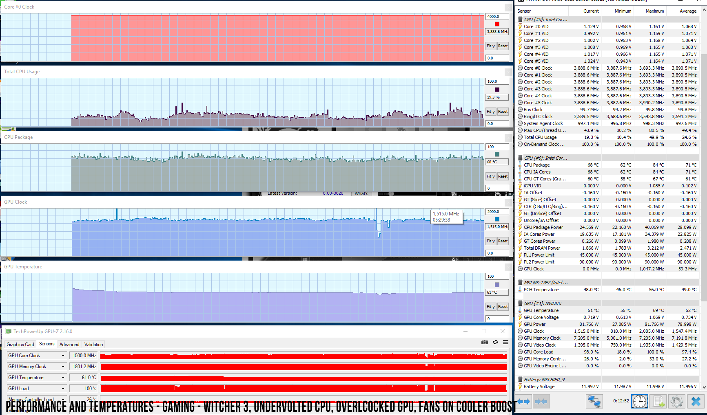Click HWiNFO sensor list scrollbar down arrow
The width and height of the screenshot is (707, 415).
(704, 387)
